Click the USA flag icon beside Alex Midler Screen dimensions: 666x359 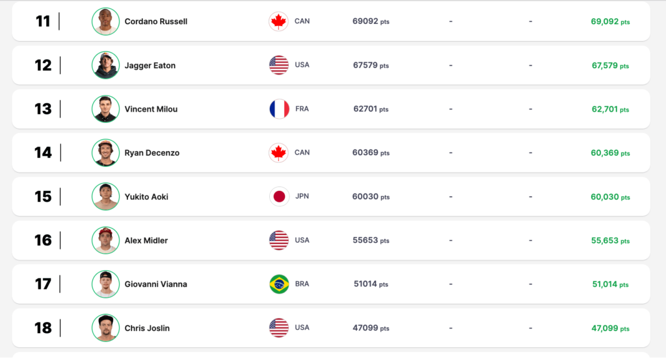279,240
